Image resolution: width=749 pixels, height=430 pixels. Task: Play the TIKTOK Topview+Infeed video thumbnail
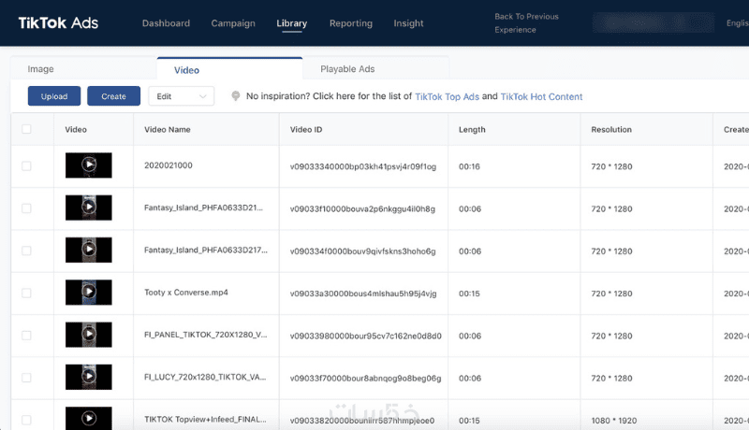(88, 418)
